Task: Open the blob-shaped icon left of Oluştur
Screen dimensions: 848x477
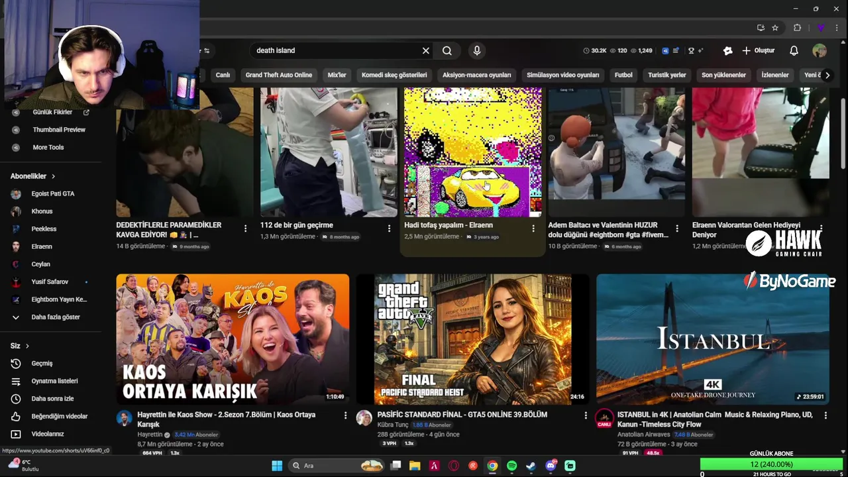Action: point(727,50)
